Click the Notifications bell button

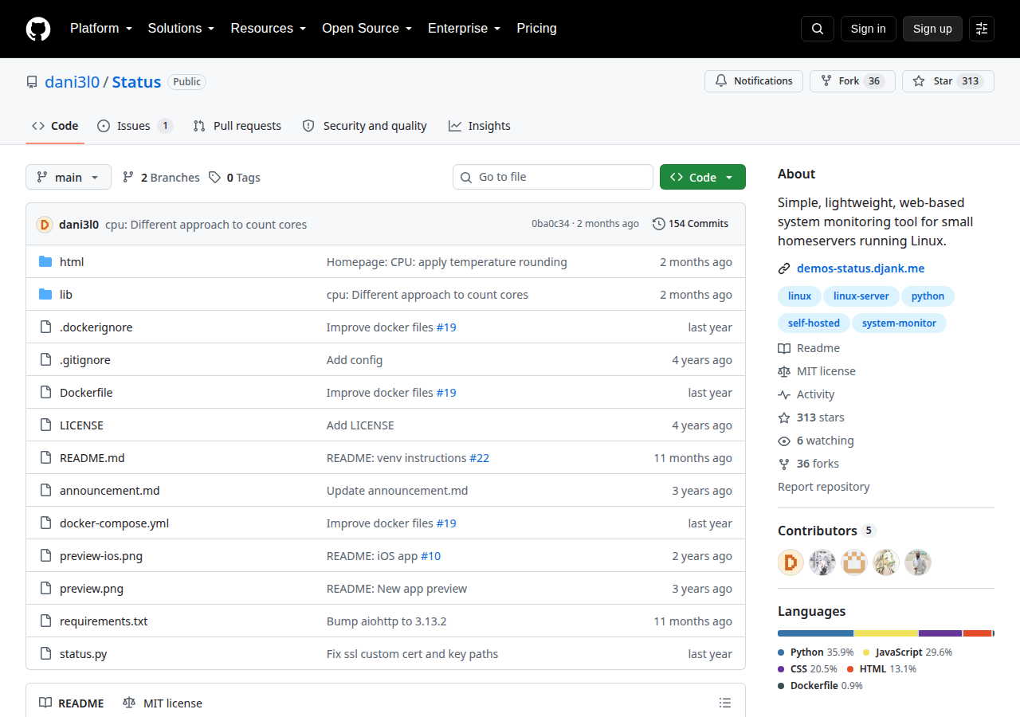(x=754, y=81)
